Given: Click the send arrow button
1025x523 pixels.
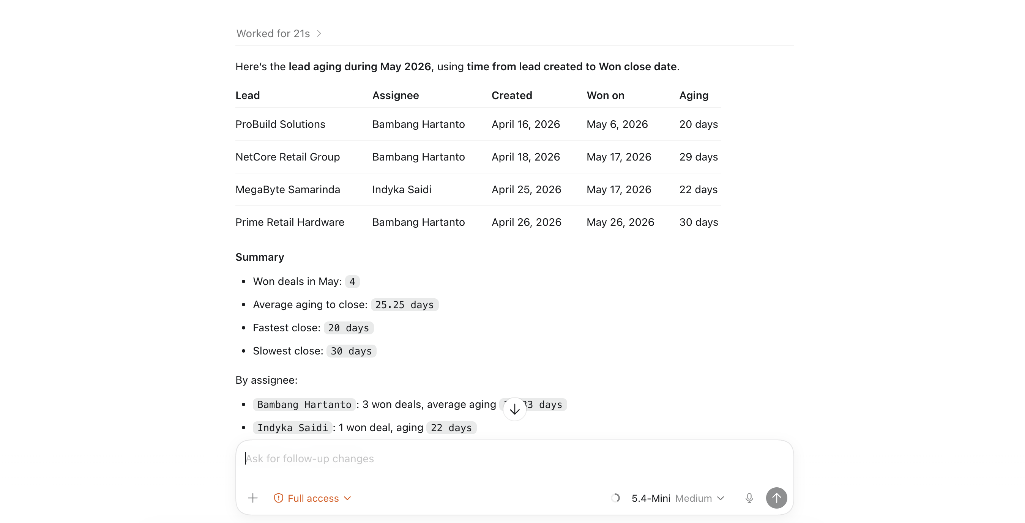Looking at the screenshot, I should [x=776, y=498].
